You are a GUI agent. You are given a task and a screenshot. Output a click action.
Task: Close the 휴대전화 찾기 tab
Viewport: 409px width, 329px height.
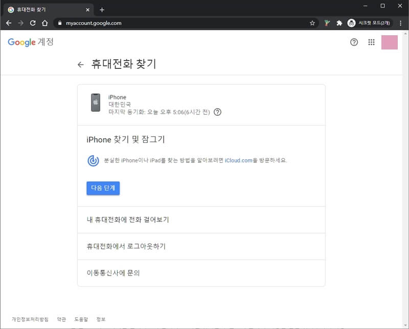pos(87,10)
